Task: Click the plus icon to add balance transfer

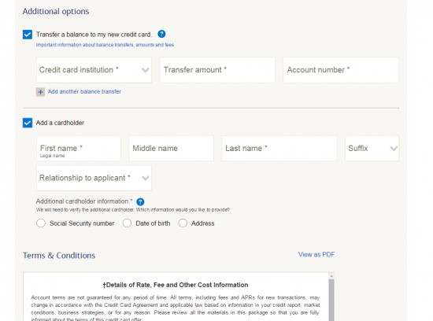Action: (40, 92)
